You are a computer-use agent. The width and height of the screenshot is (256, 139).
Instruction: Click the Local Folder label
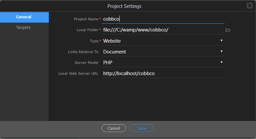tap(88, 30)
